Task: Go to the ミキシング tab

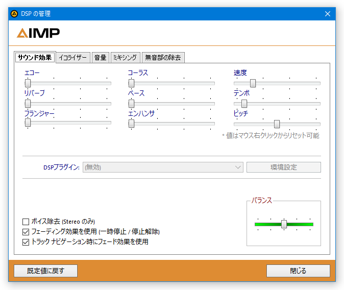Action: tap(125, 58)
